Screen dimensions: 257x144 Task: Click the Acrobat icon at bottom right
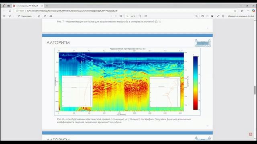[x=251, y=134]
